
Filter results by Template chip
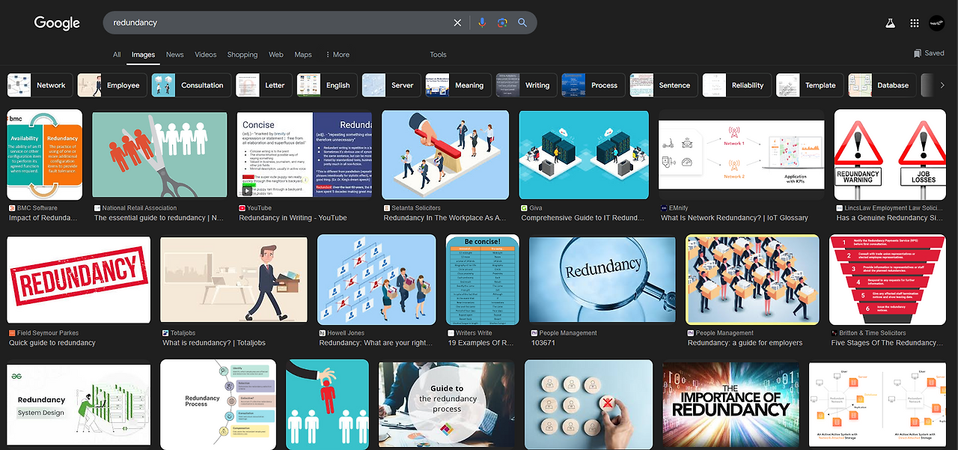coord(809,85)
